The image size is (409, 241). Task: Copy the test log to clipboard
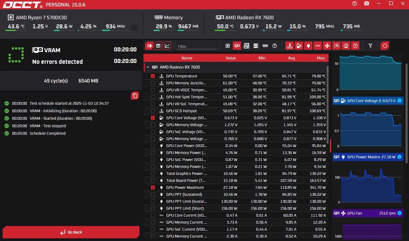point(135,96)
